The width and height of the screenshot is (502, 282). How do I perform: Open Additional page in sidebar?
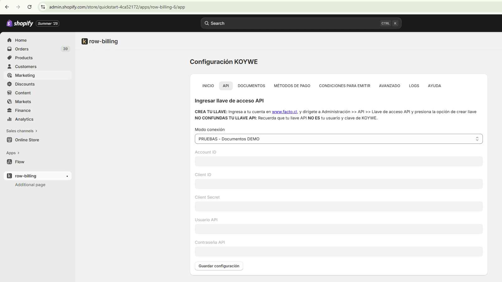[30, 185]
